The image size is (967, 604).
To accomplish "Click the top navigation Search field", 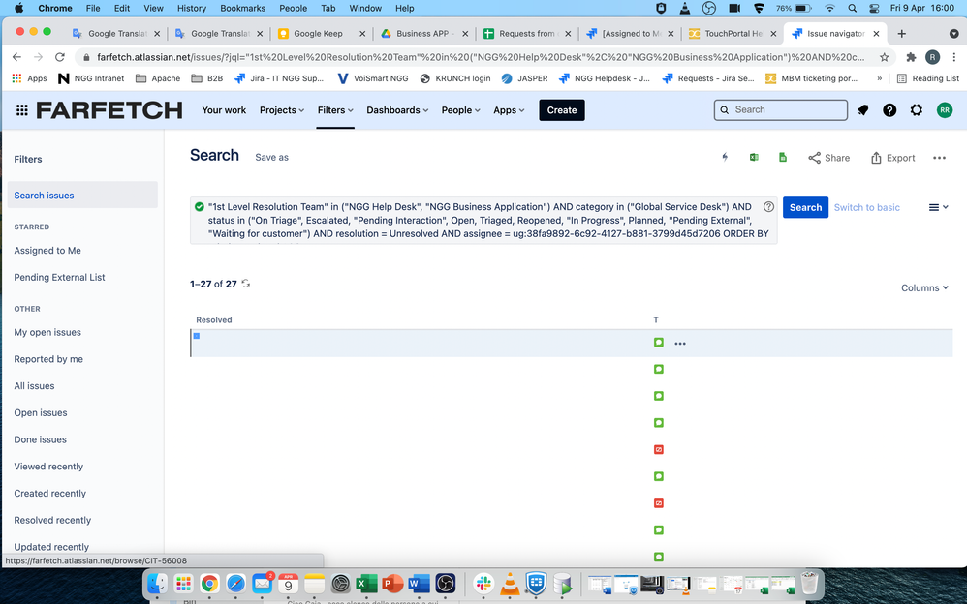I will pos(780,110).
